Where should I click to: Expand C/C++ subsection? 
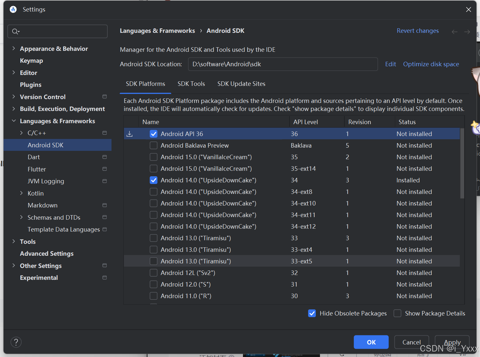(x=21, y=133)
